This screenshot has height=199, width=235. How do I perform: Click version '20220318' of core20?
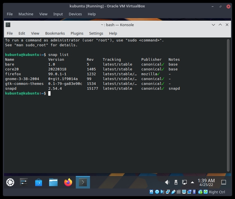point(57,69)
